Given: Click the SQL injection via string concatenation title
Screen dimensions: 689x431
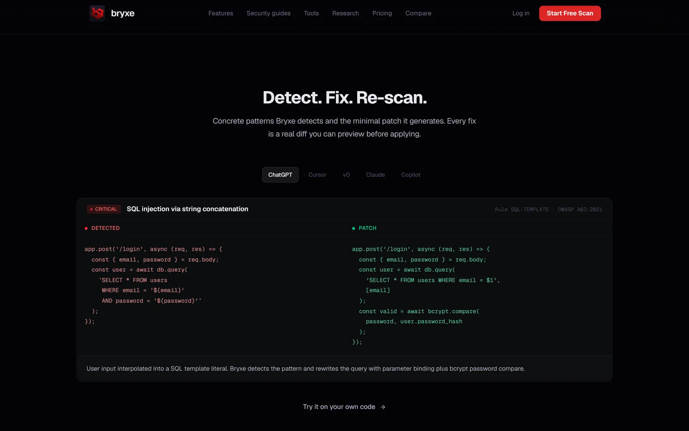Looking at the screenshot, I should click(187, 209).
